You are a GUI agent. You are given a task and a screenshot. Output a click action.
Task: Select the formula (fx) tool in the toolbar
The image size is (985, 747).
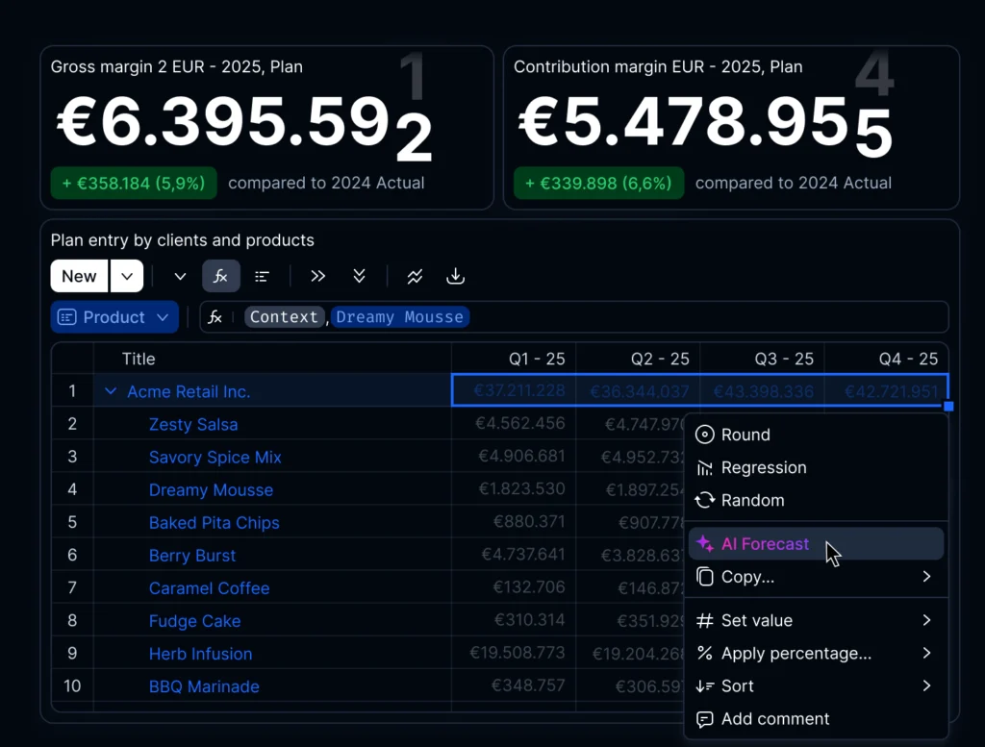coord(221,276)
